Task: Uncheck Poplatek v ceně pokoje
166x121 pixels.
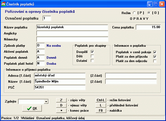Action: coord(155,52)
